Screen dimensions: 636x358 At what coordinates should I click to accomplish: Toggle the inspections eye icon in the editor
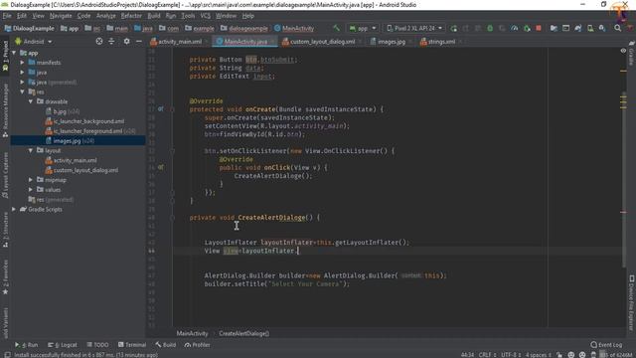click(x=623, y=51)
